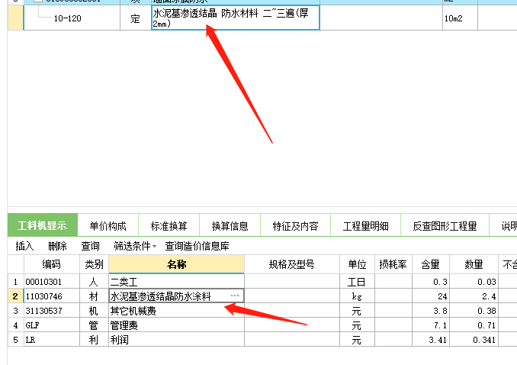Expand the 筛选条件 dropdown
The width and height of the screenshot is (517, 365).
tap(135, 246)
